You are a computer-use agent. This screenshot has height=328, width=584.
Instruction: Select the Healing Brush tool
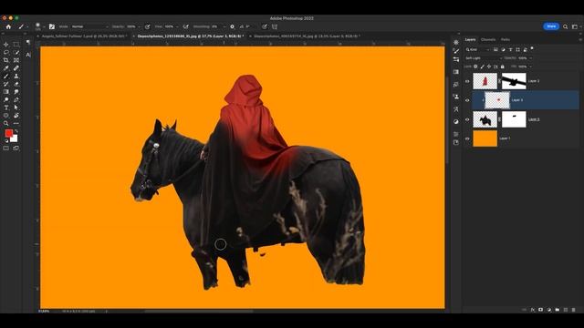[x=16, y=68]
